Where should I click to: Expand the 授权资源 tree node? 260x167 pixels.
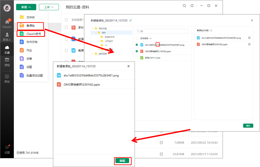[x=93, y=54]
